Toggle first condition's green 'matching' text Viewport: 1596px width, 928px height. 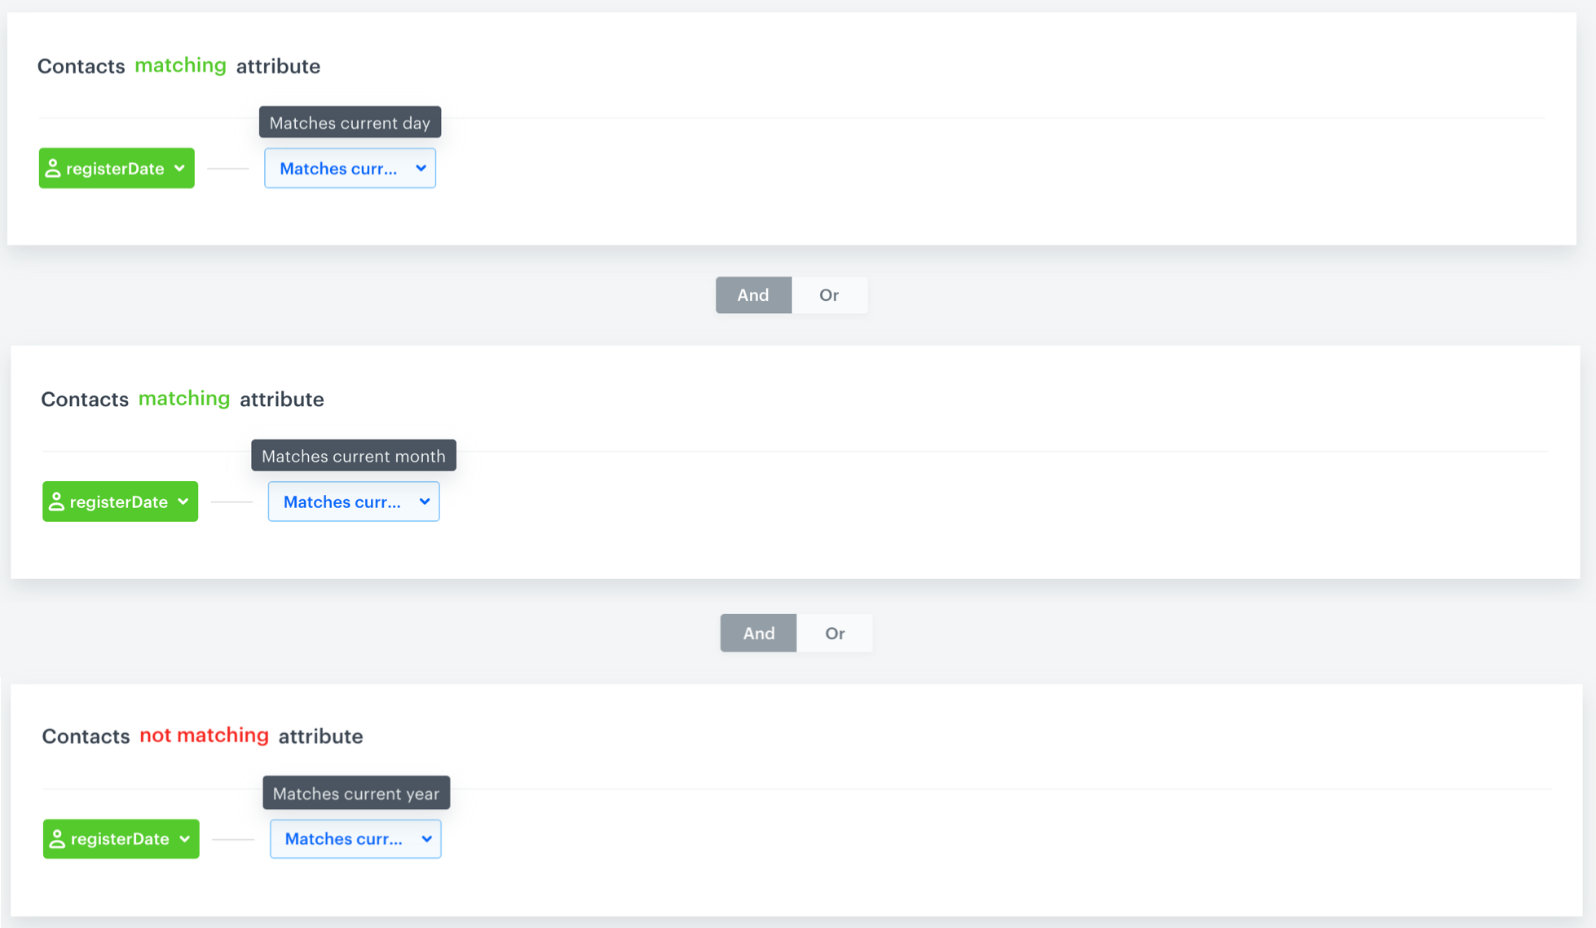point(180,65)
